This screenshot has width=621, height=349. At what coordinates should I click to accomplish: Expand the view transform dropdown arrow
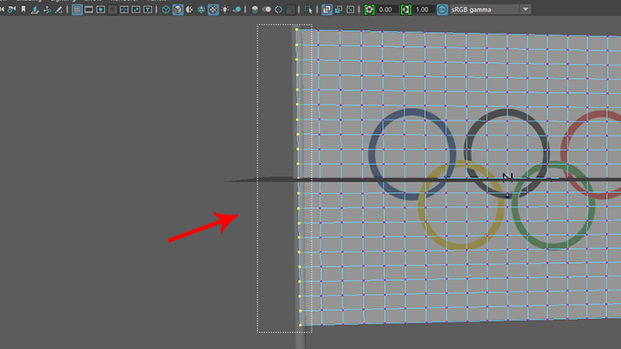point(525,10)
